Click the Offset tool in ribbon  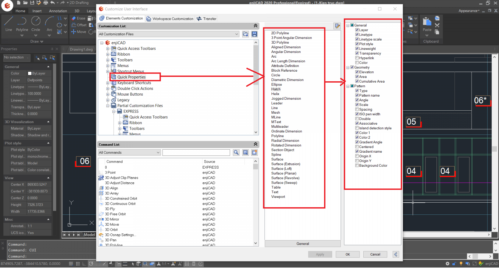click(79, 25)
